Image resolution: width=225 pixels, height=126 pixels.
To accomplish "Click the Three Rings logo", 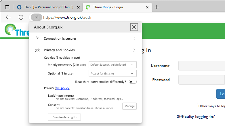I will tap(17, 30).
